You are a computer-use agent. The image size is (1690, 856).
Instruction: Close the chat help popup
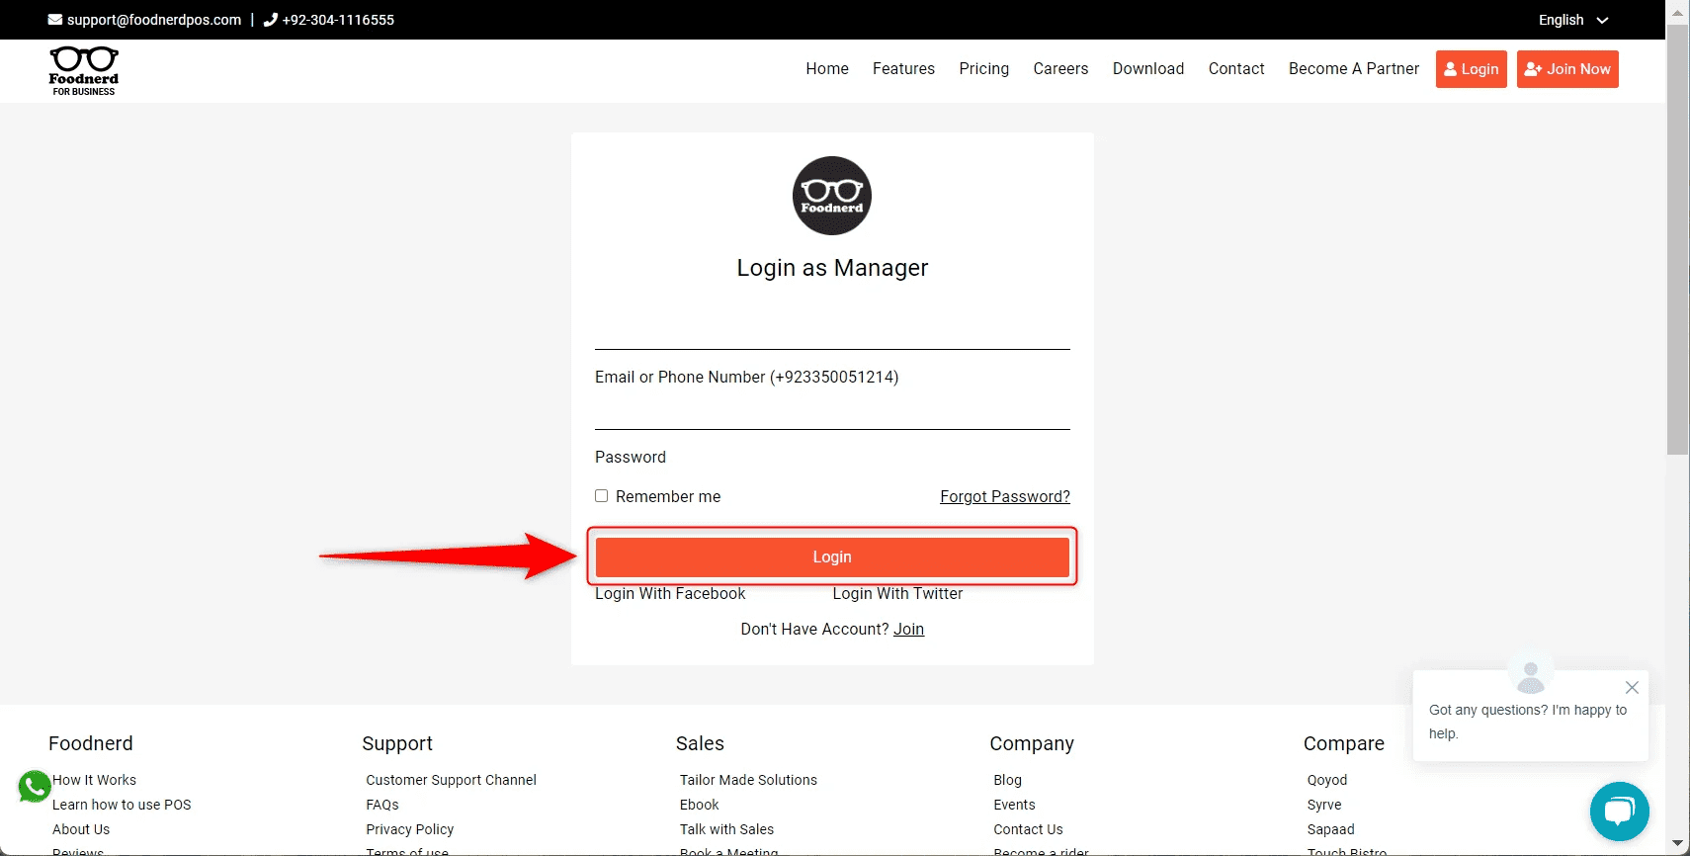(x=1632, y=687)
